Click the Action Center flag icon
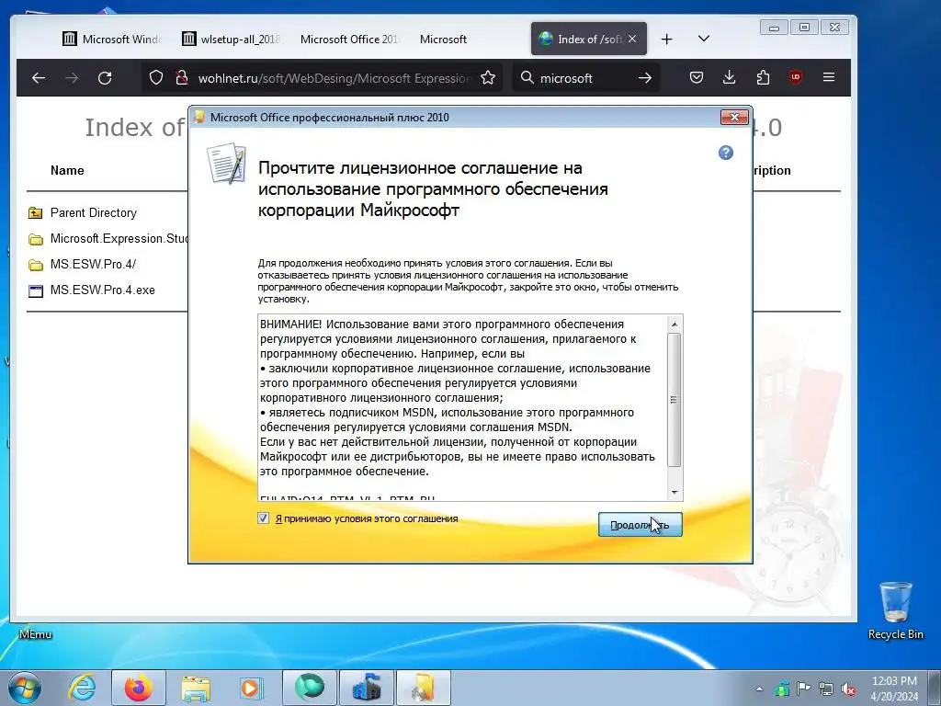 (803, 689)
